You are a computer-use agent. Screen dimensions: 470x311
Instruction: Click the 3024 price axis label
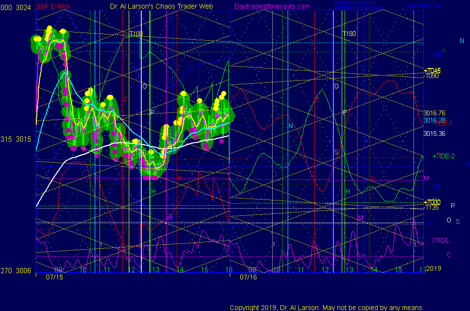coord(23,8)
